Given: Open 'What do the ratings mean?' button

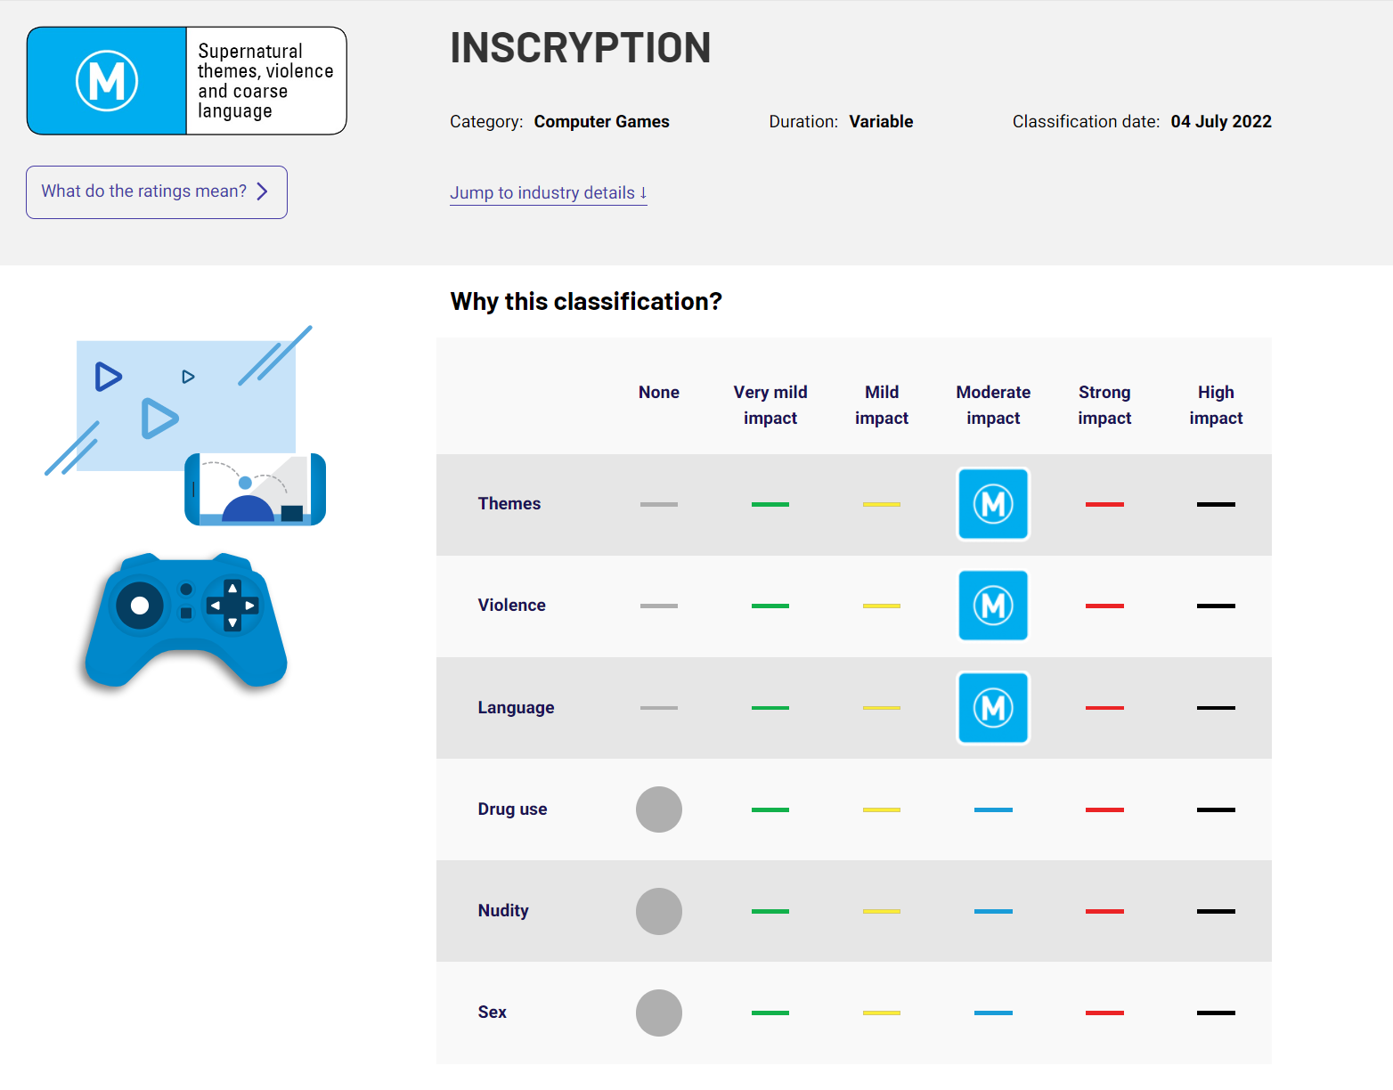Looking at the screenshot, I should [x=157, y=192].
